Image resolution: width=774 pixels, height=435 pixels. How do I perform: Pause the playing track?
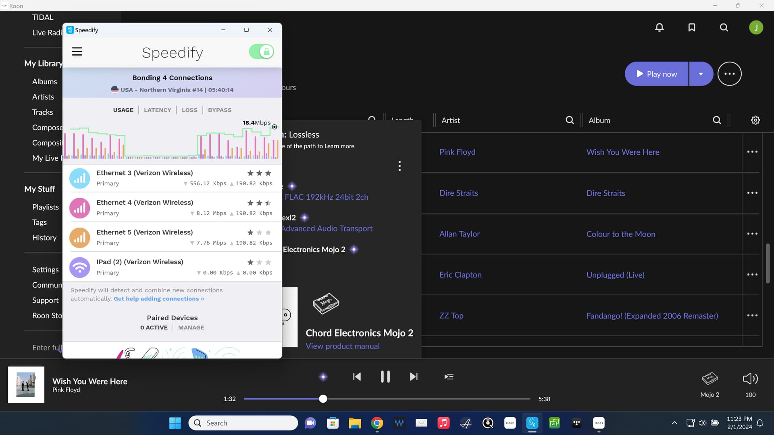pyautogui.click(x=385, y=377)
